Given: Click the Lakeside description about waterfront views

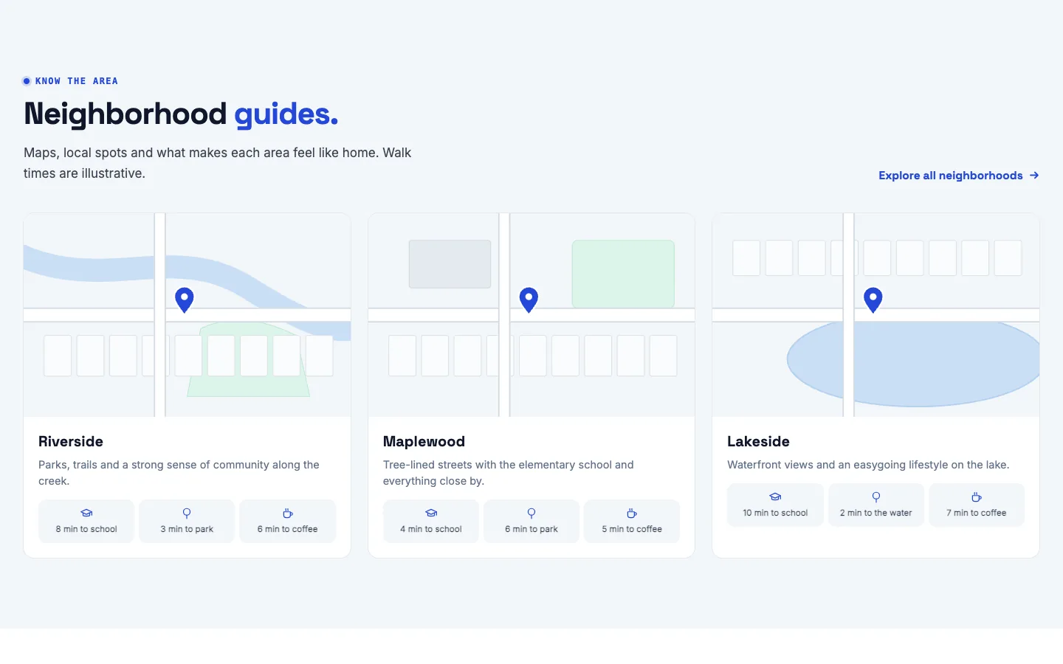Looking at the screenshot, I should click(868, 465).
